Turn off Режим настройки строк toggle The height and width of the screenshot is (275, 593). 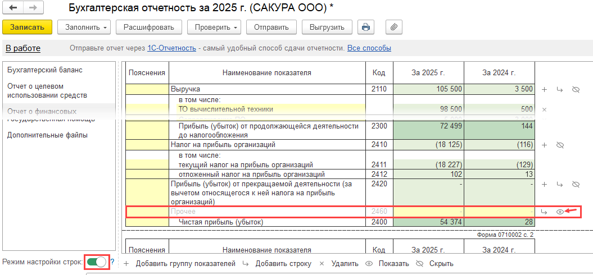(x=97, y=262)
